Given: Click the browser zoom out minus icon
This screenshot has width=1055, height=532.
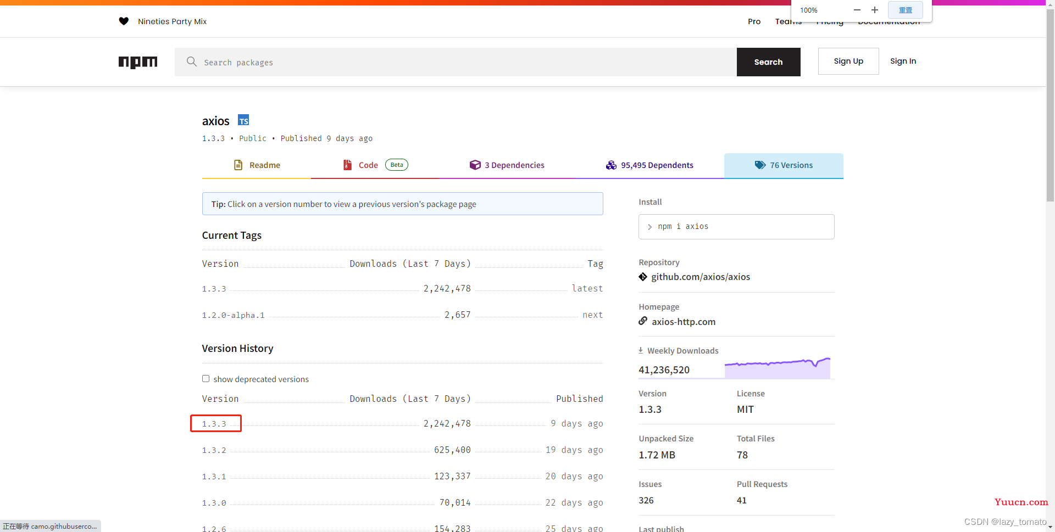Looking at the screenshot, I should (x=857, y=10).
